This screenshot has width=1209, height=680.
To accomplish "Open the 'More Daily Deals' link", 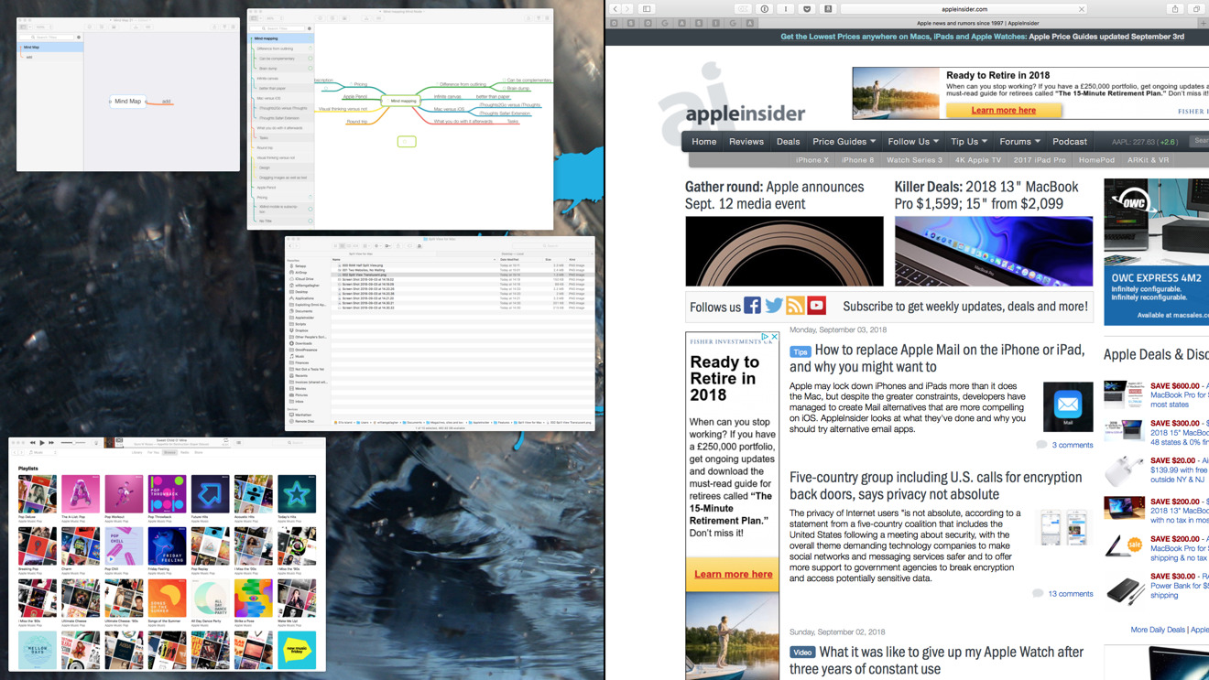I will pyautogui.click(x=1158, y=630).
